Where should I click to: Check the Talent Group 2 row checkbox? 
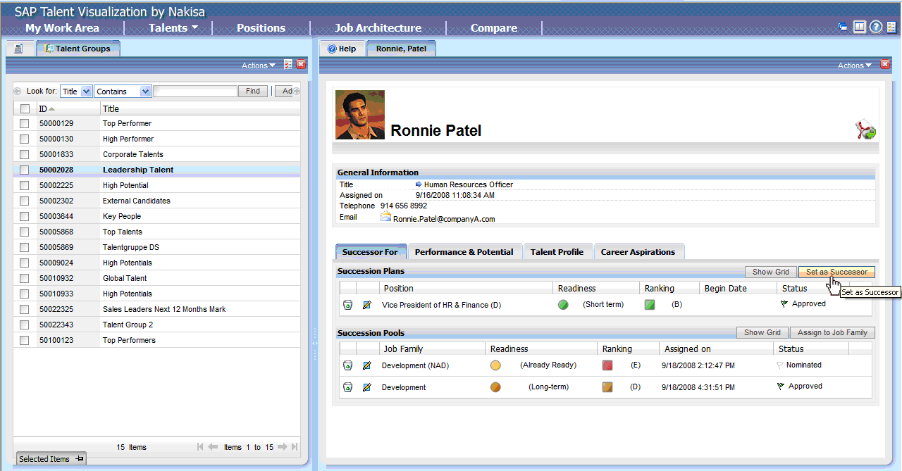(x=25, y=325)
